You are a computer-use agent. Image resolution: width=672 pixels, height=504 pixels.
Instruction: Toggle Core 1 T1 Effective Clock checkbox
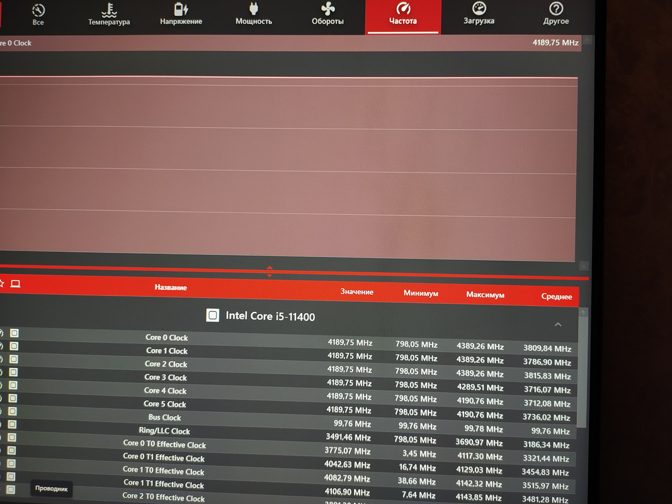[11, 476]
